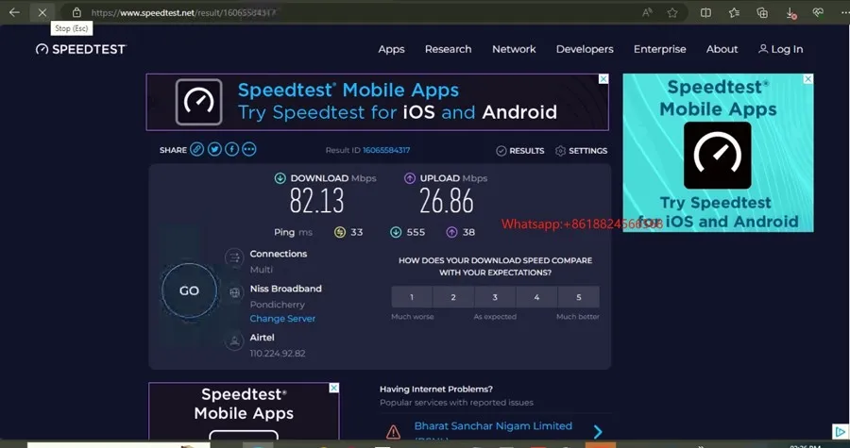Open the RESULTS button
850x448 pixels.
tap(520, 151)
